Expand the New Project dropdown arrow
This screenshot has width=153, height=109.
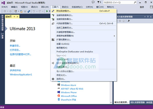pyautogui.click(x=19, y=11)
